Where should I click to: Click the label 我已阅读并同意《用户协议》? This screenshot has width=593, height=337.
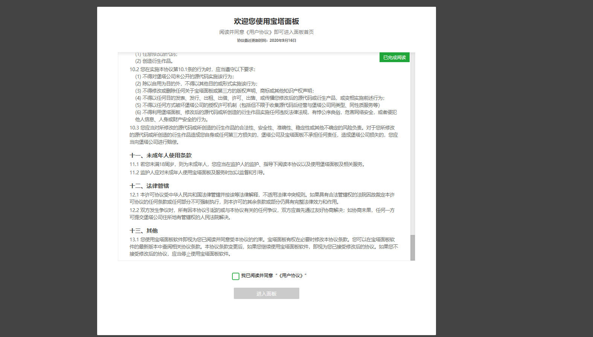coord(274,276)
